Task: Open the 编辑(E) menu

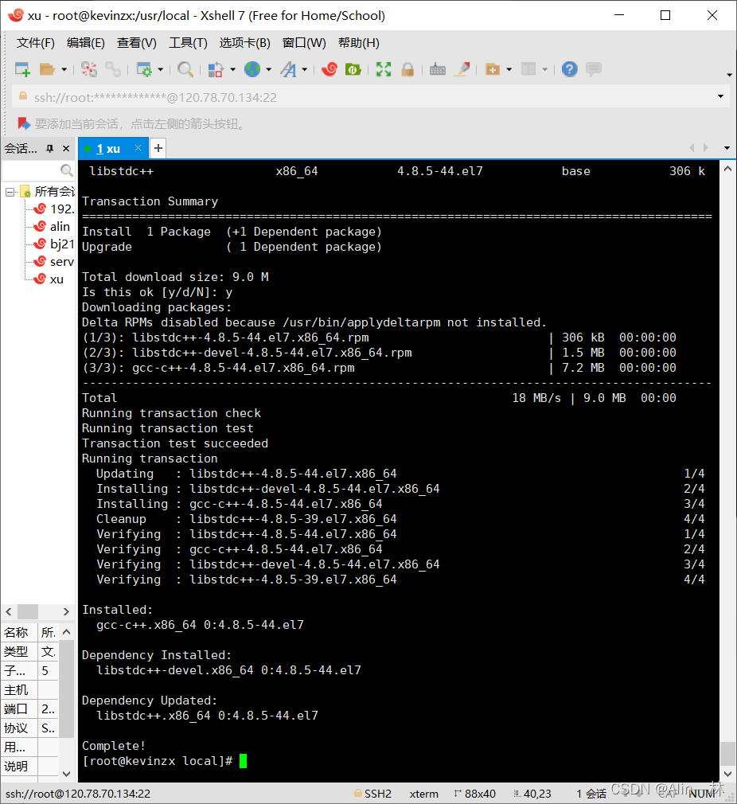Action: tap(86, 42)
